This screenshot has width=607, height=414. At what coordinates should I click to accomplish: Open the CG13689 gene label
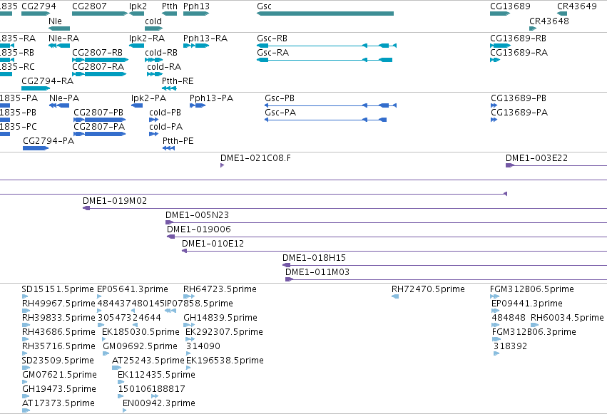[x=510, y=6]
